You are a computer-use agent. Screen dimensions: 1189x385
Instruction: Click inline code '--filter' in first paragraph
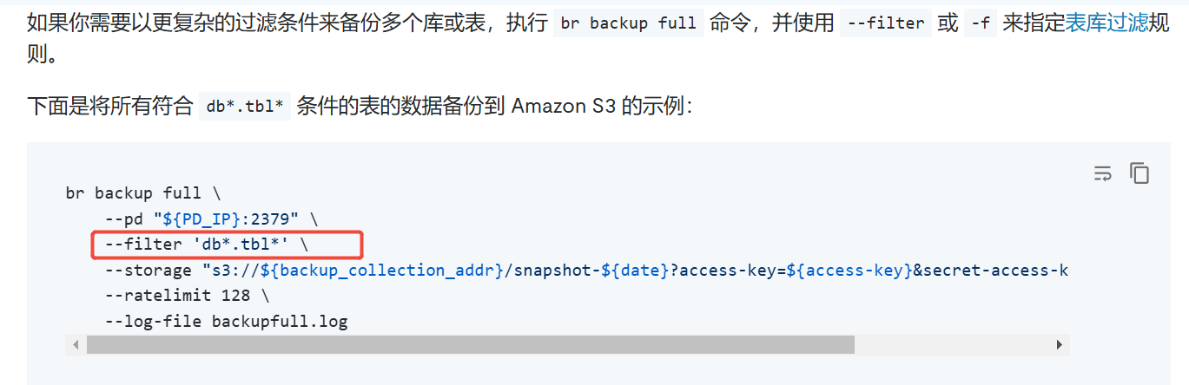pyautogui.click(x=886, y=23)
